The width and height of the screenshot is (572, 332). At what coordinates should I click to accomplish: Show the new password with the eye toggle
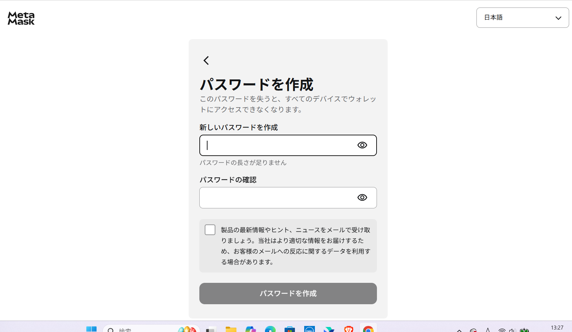pos(362,145)
